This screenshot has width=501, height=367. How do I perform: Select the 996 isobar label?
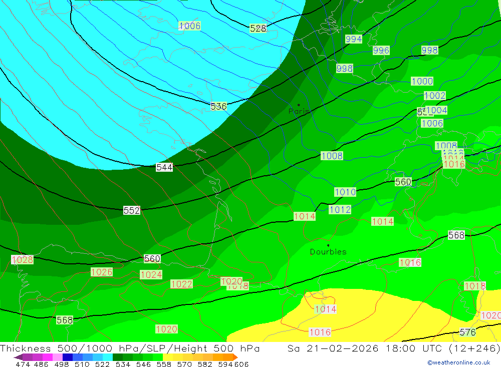(381, 51)
